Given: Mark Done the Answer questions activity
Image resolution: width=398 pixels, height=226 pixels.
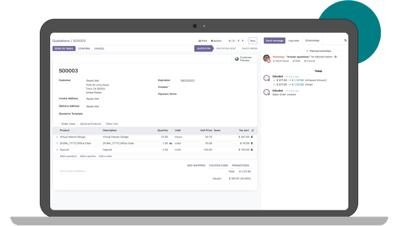Looking at the screenshot, I should [281, 61].
